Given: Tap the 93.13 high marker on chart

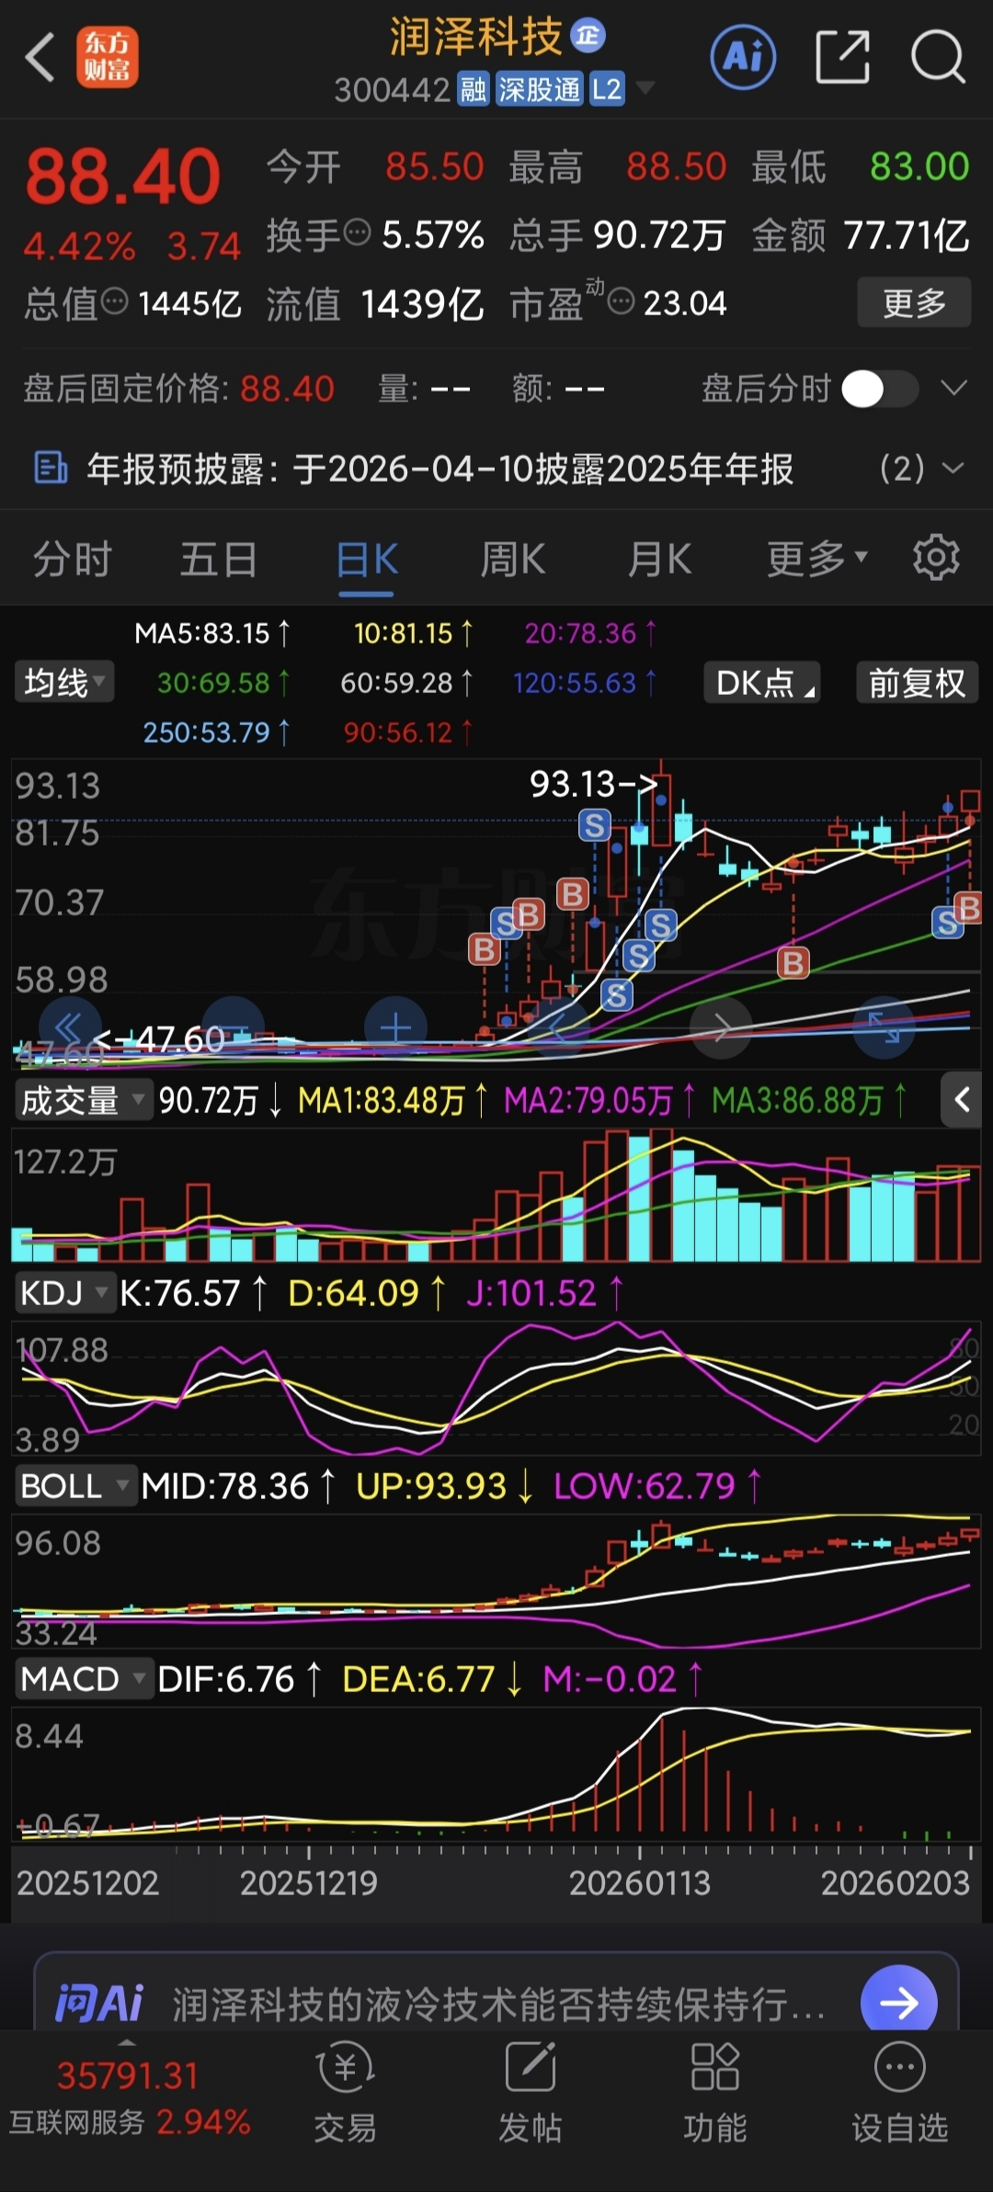Looking at the screenshot, I should pos(594,784).
